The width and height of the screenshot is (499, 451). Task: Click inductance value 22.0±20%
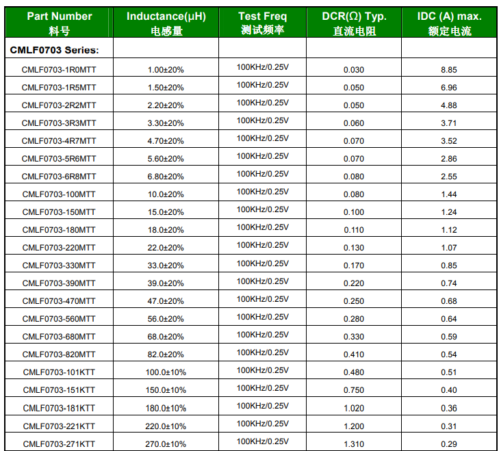166,248
